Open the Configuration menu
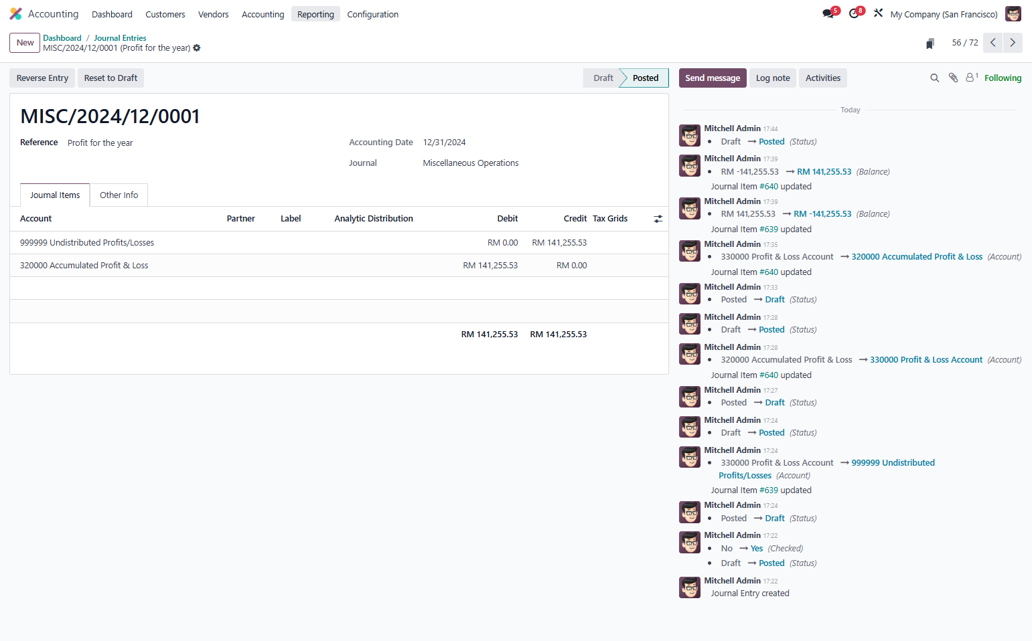The width and height of the screenshot is (1032, 641). [x=373, y=14]
